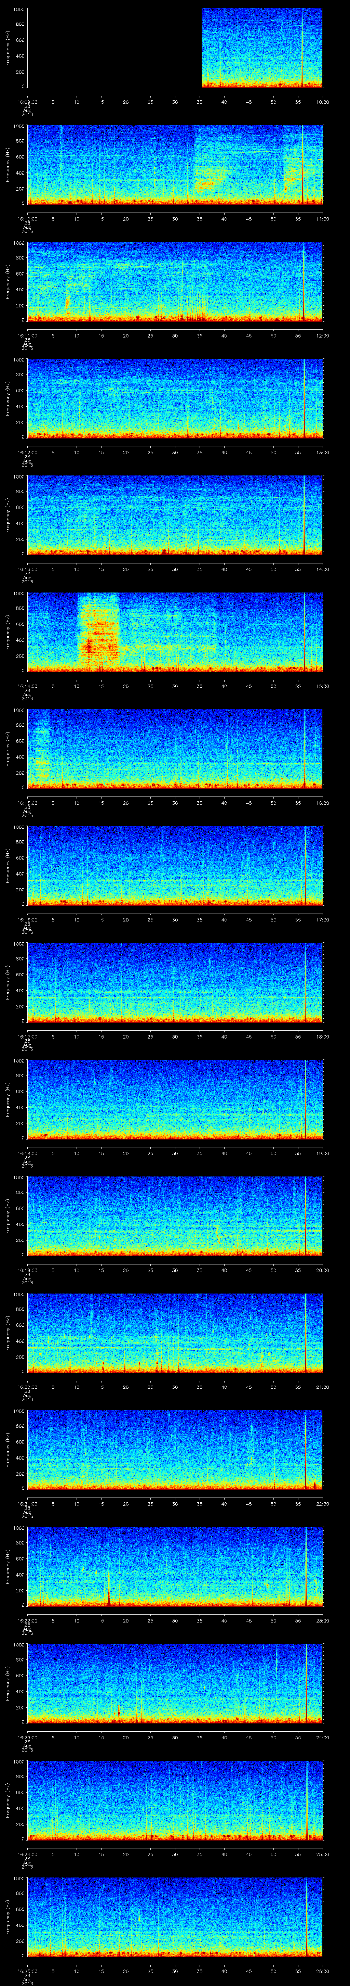
Task: Click the 16:13:00 start time label
Action: 27,569
